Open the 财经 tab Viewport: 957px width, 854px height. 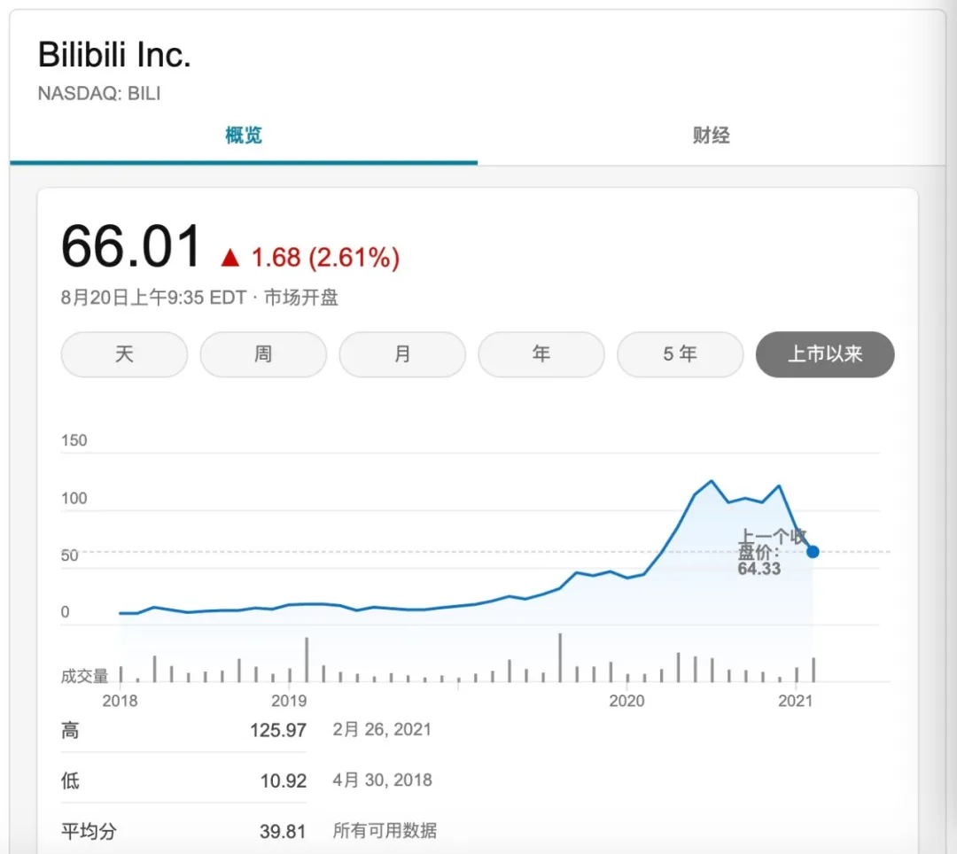[x=711, y=136]
